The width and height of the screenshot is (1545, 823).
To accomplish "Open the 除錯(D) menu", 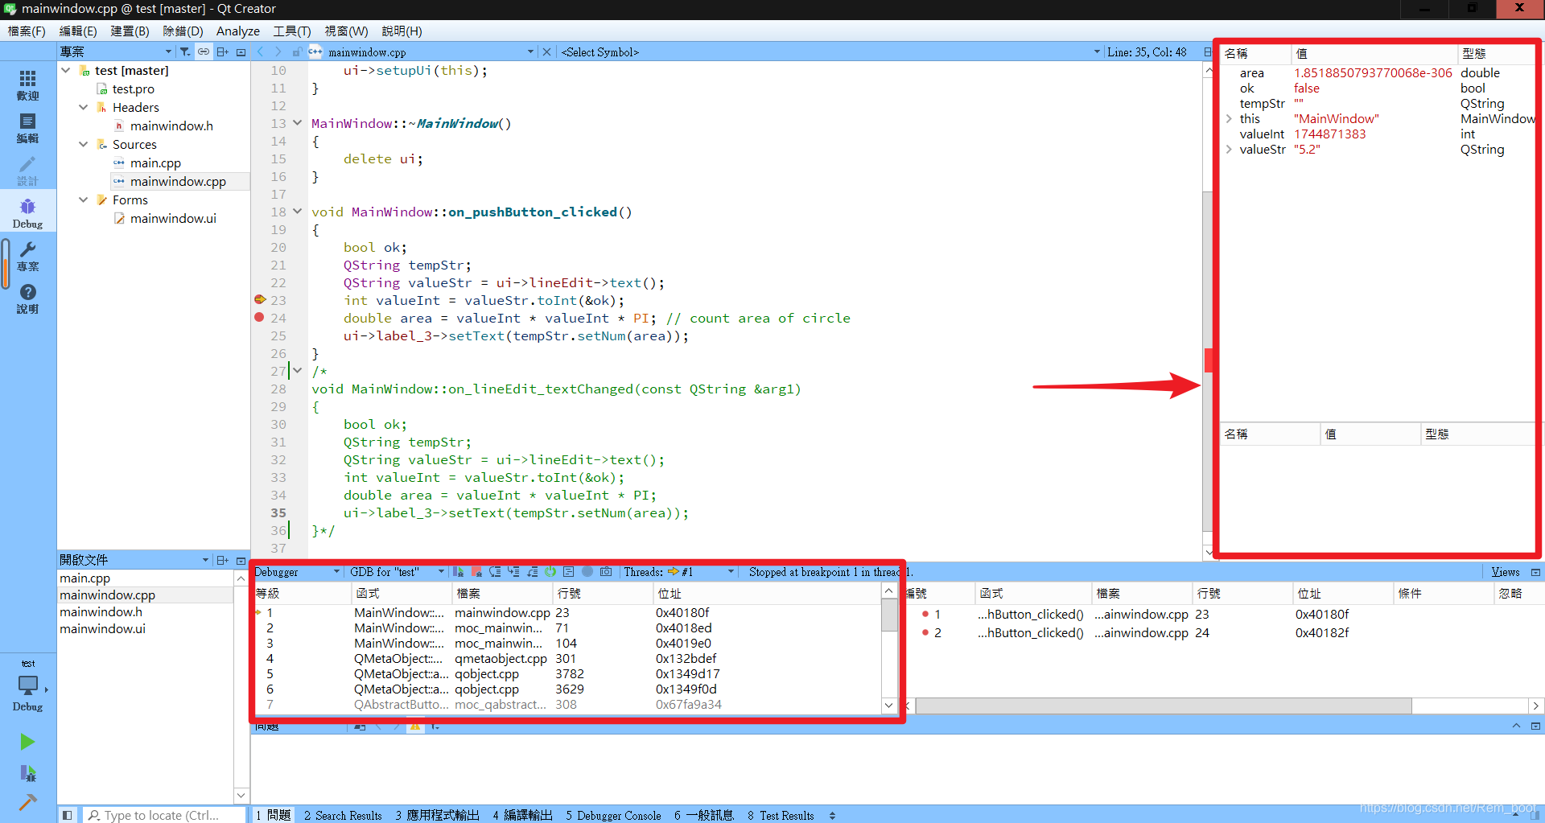I will (183, 31).
